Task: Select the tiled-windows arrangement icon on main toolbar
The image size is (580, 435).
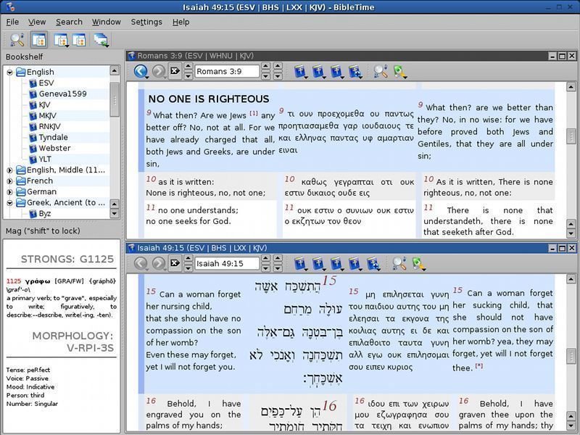Action: (101, 41)
